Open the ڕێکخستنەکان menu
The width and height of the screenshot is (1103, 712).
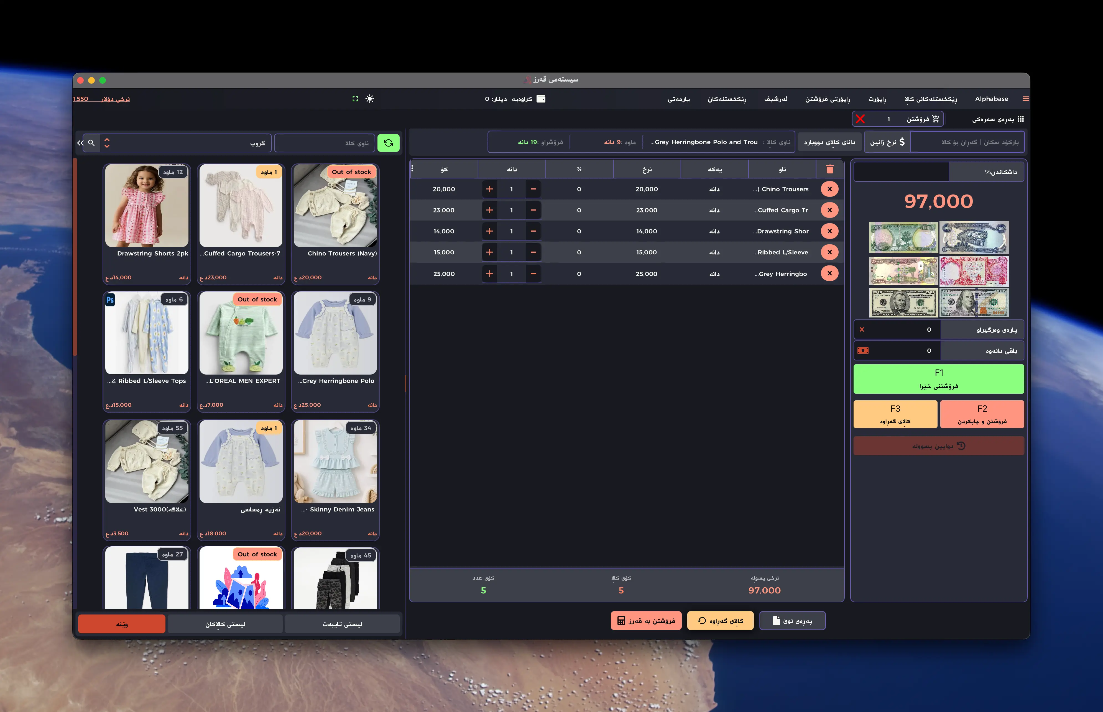point(727,99)
